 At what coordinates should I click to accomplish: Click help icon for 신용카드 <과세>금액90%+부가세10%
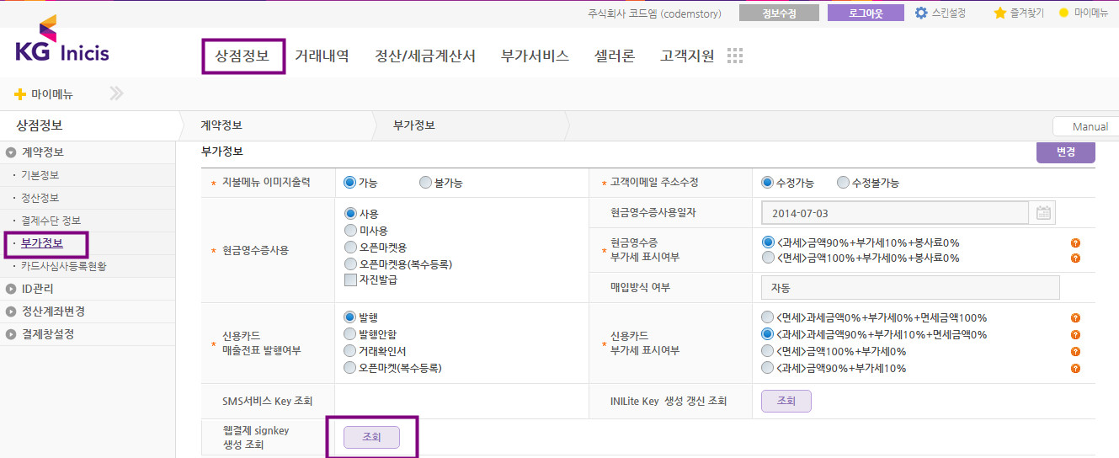(1075, 369)
